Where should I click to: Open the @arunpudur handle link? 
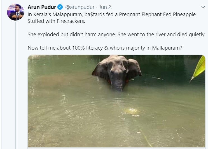(x=80, y=7)
